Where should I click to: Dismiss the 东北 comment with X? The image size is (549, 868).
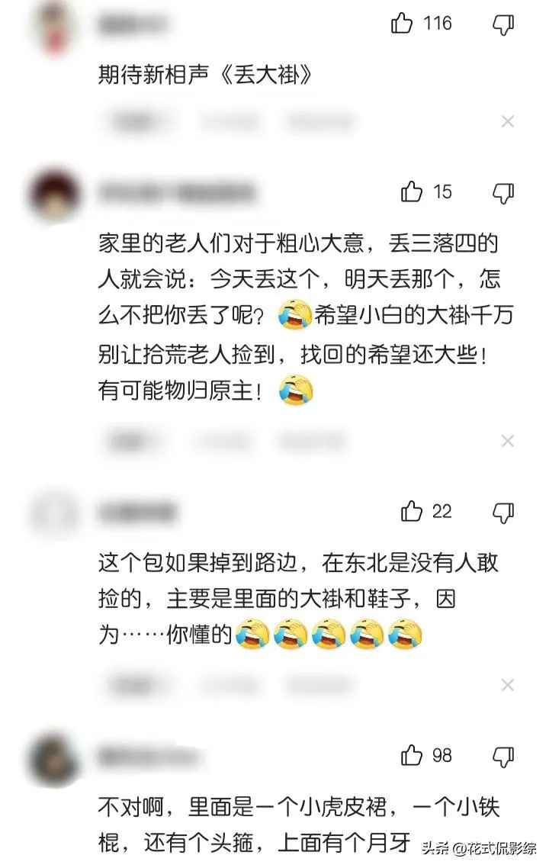click(x=508, y=685)
